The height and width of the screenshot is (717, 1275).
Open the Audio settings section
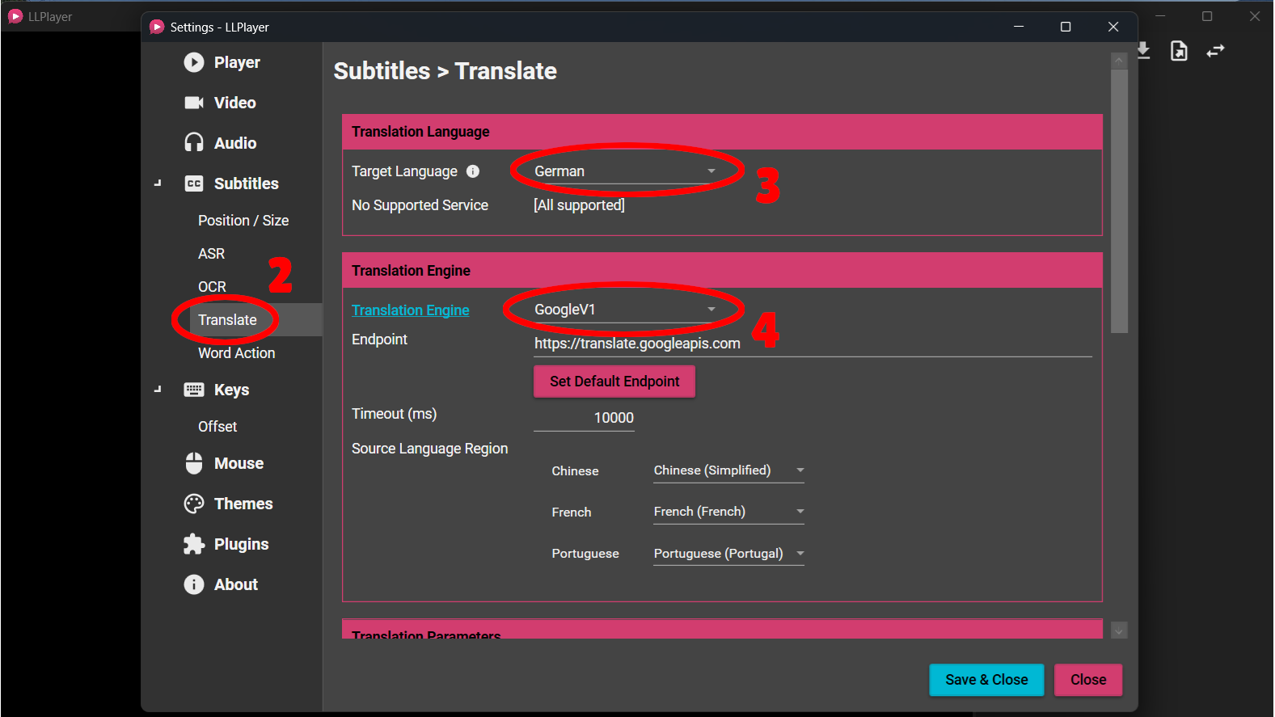[235, 143]
